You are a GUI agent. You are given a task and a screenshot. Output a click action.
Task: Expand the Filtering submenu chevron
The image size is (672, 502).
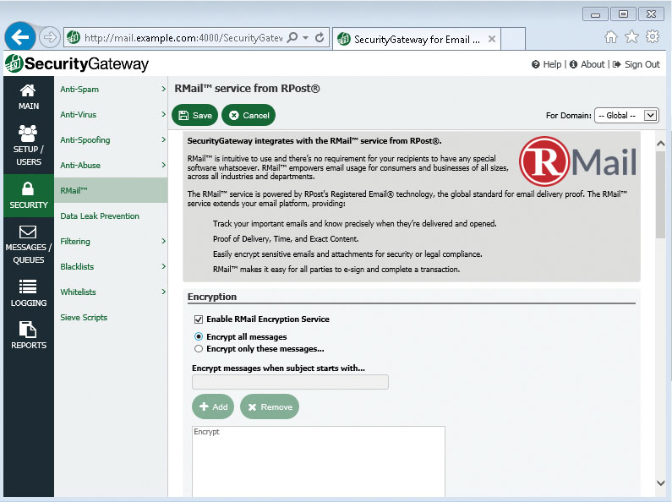pos(164,241)
